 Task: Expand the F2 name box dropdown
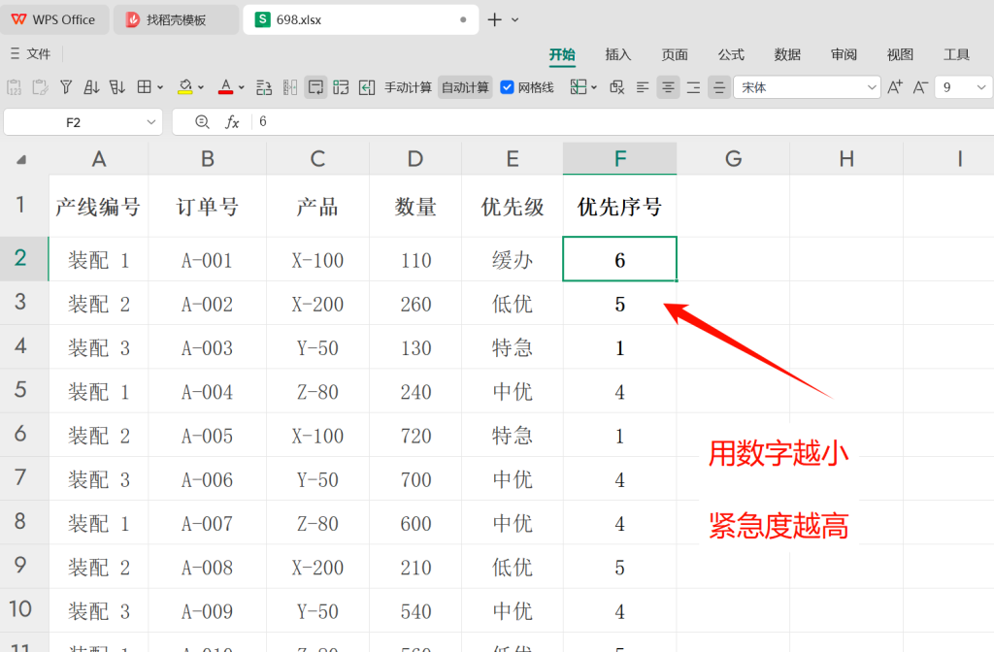coord(150,122)
